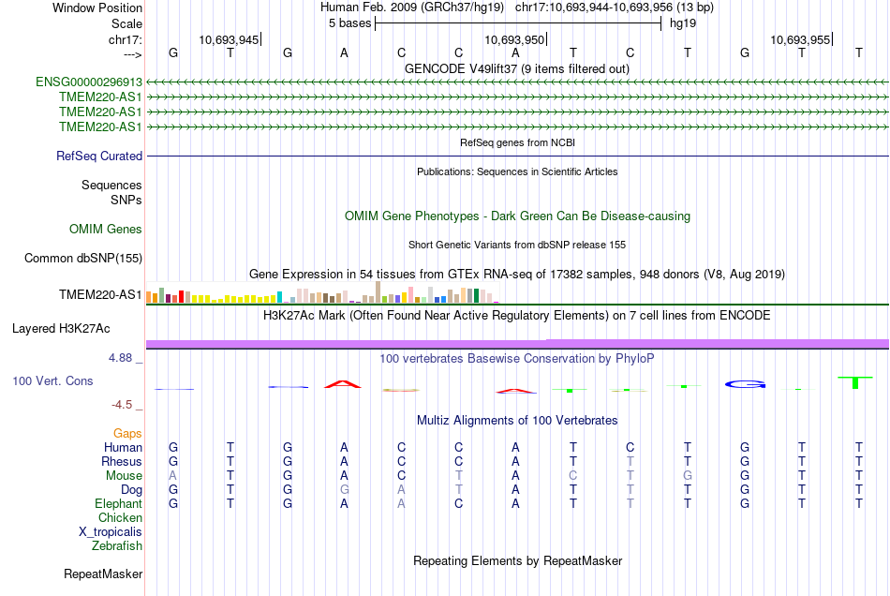Click the faded G base in Dog row
Screen dimensions: 890x596
pos(344,489)
